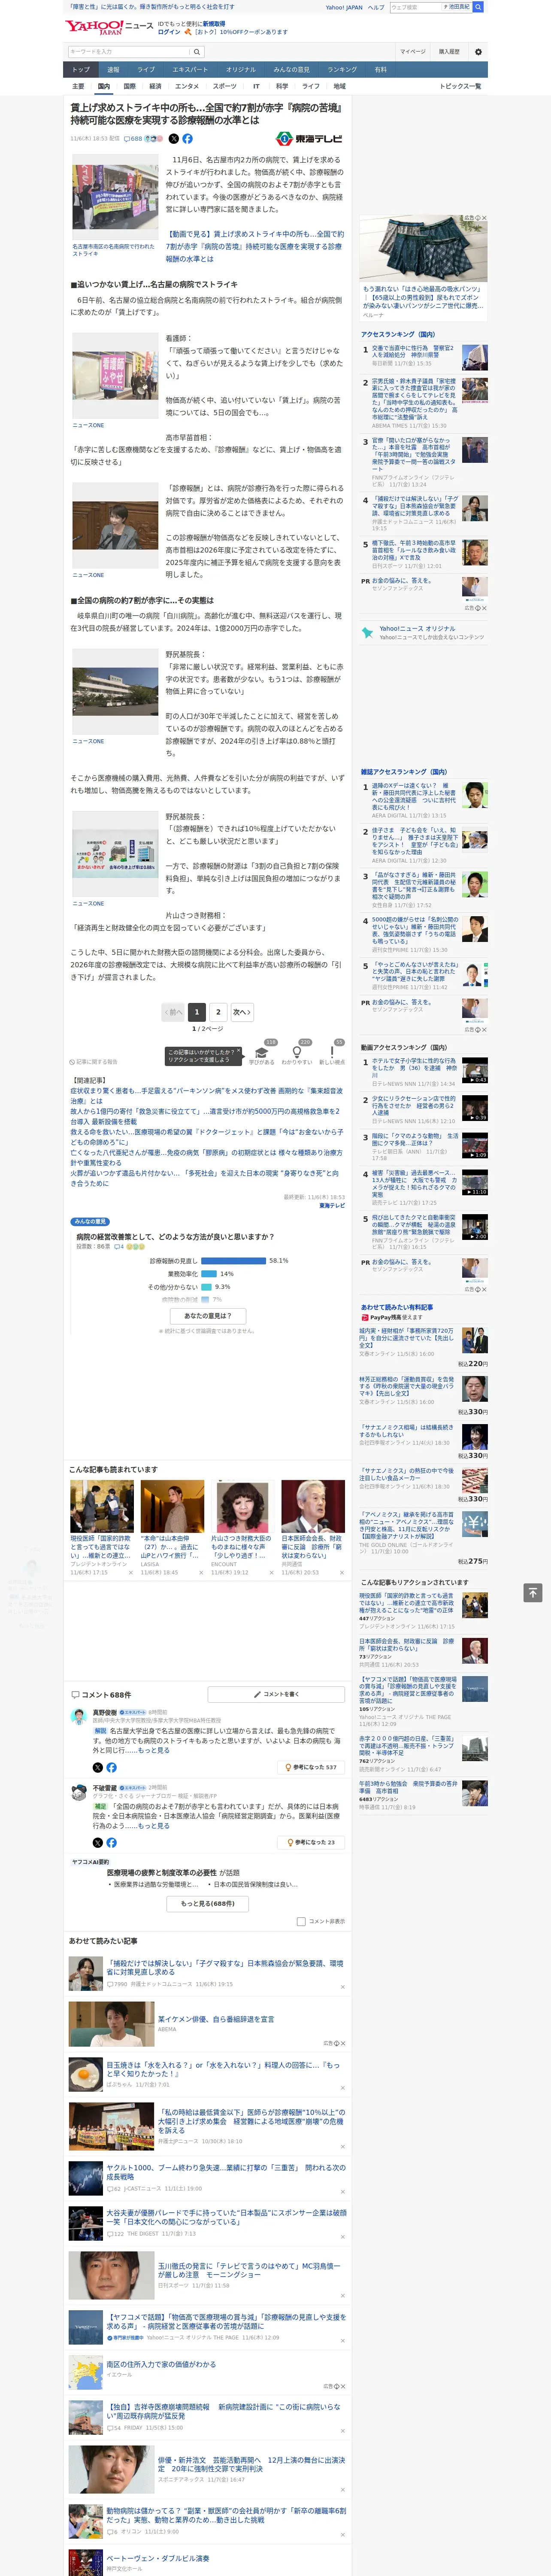
Task: Select the スポーツ category
Action: click(x=225, y=86)
